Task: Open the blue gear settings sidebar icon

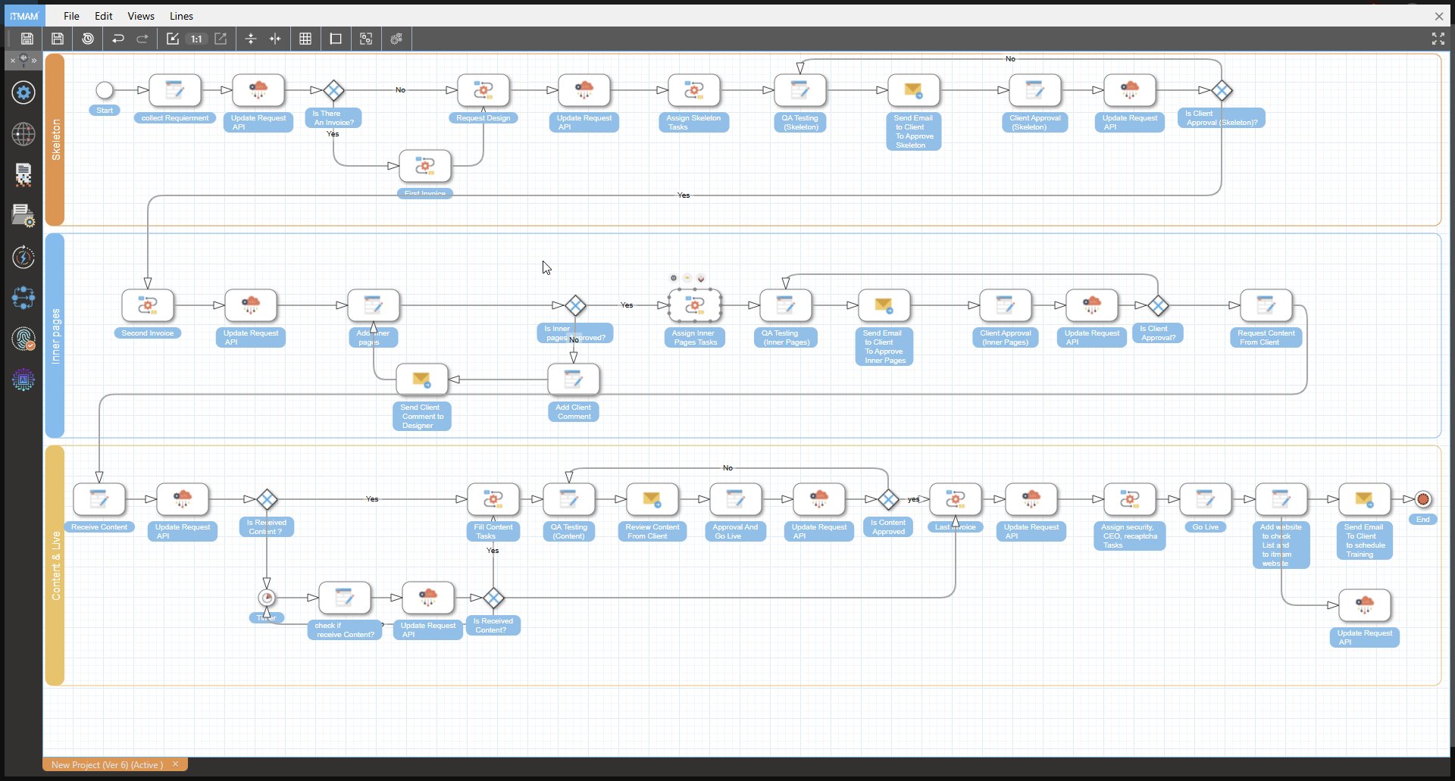Action: (23, 92)
